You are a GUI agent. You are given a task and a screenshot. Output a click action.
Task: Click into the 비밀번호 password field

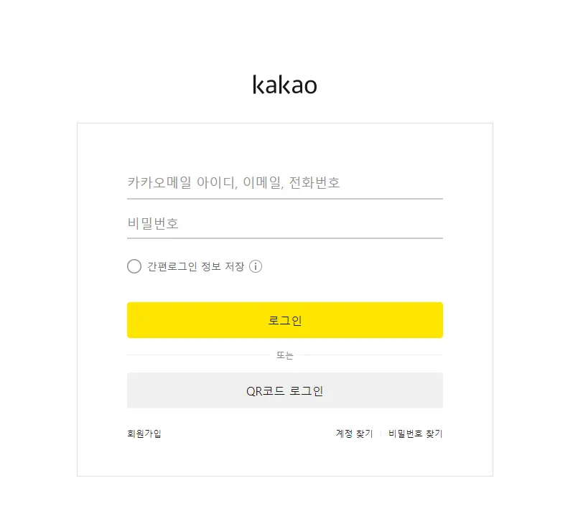[x=284, y=223]
